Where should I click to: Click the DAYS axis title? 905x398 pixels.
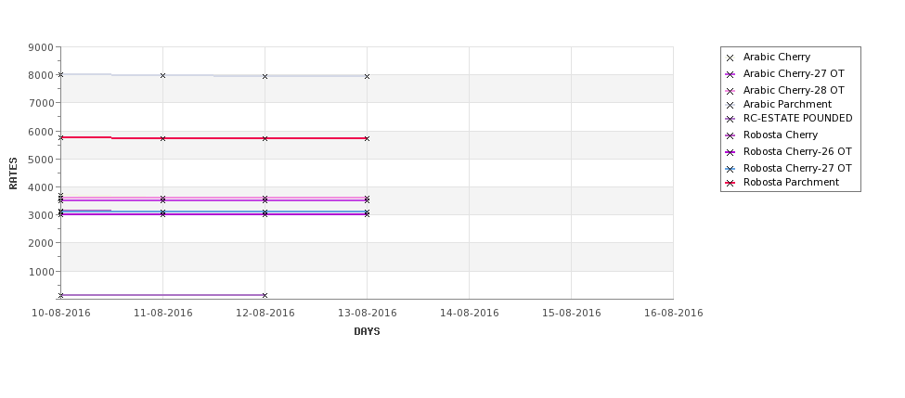(367, 331)
